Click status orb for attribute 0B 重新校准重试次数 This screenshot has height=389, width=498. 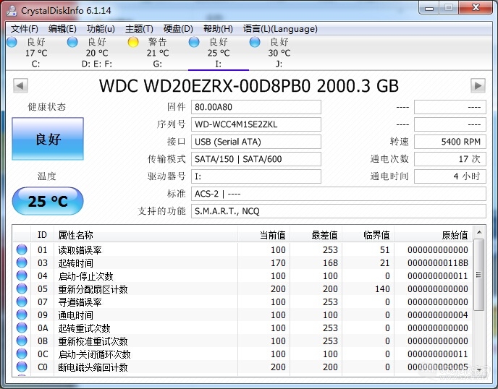[x=22, y=341]
